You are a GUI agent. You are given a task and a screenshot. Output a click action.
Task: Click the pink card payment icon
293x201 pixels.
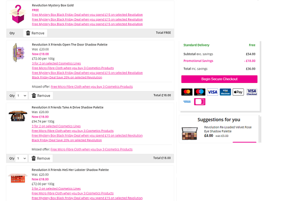click(x=200, y=102)
